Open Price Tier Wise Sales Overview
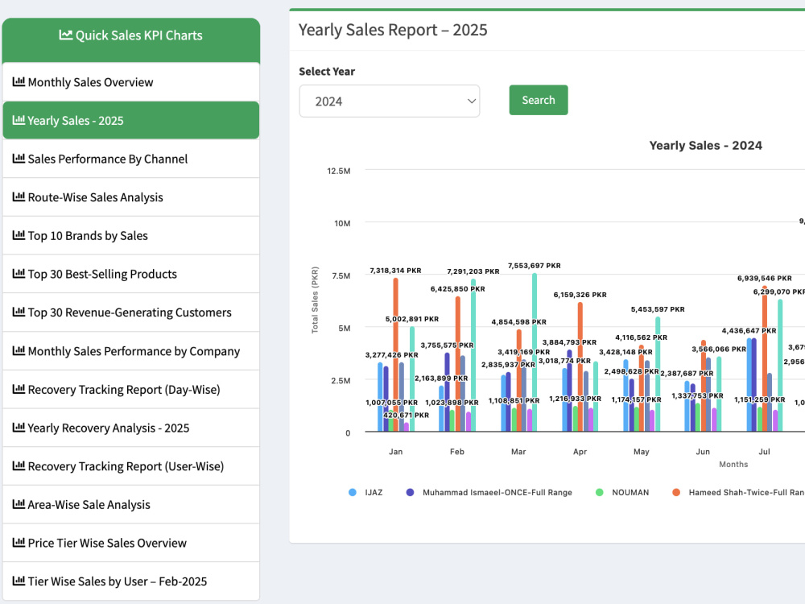Image resolution: width=805 pixels, height=604 pixels. pyautogui.click(x=131, y=543)
